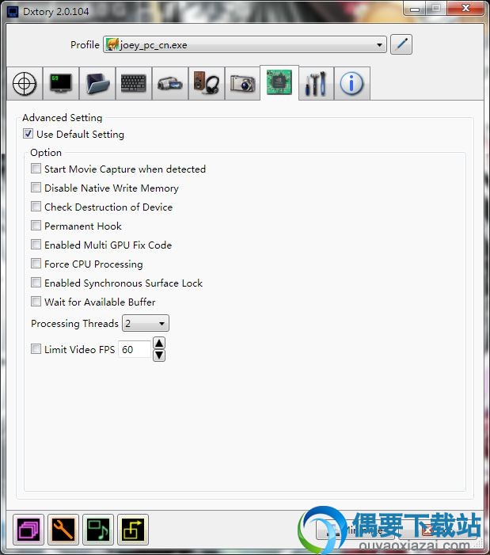
Task: Expand the Processing Threads dropdown
Action: pyautogui.click(x=146, y=323)
